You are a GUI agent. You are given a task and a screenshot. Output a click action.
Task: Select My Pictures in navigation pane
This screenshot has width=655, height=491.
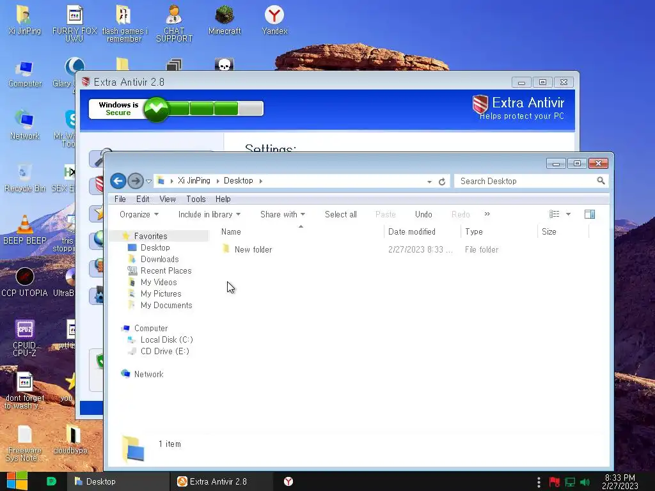[x=161, y=293]
